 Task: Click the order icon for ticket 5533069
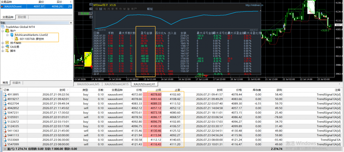5,140
